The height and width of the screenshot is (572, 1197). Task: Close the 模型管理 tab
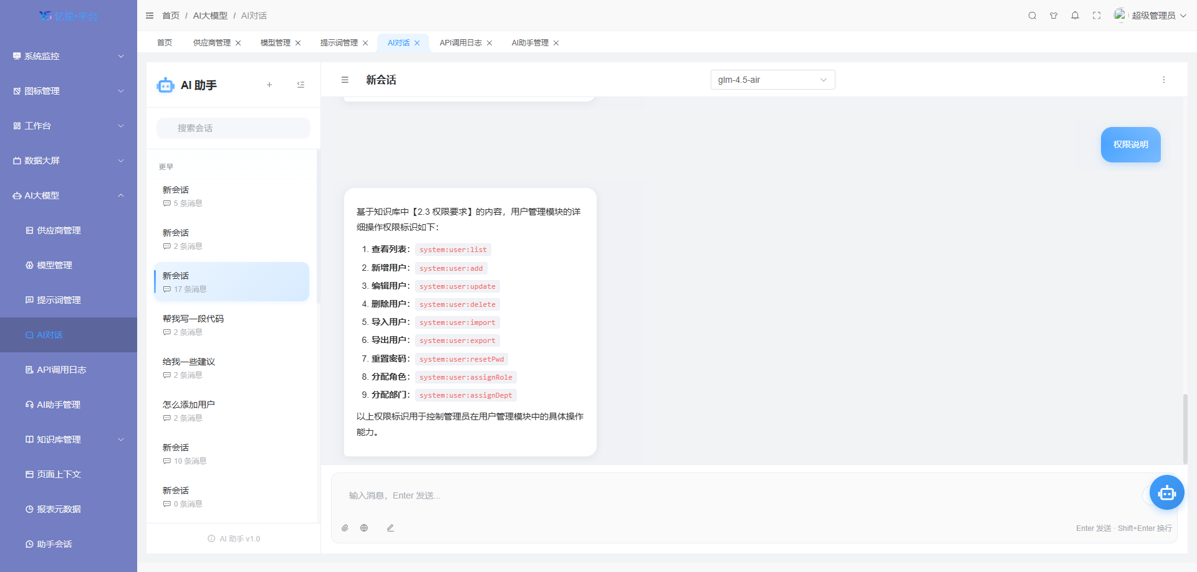(298, 43)
